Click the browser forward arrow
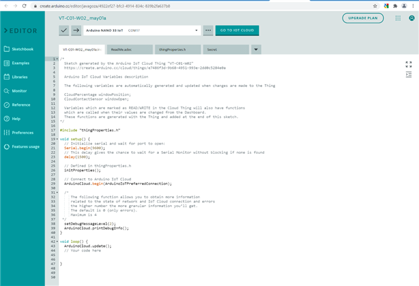Image resolution: width=419 pixels, height=286 pixels. pos(16,5)
